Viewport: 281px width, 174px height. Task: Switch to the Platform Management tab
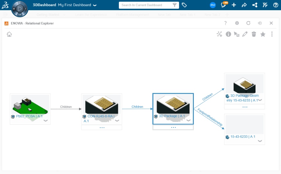pos(132,15)
